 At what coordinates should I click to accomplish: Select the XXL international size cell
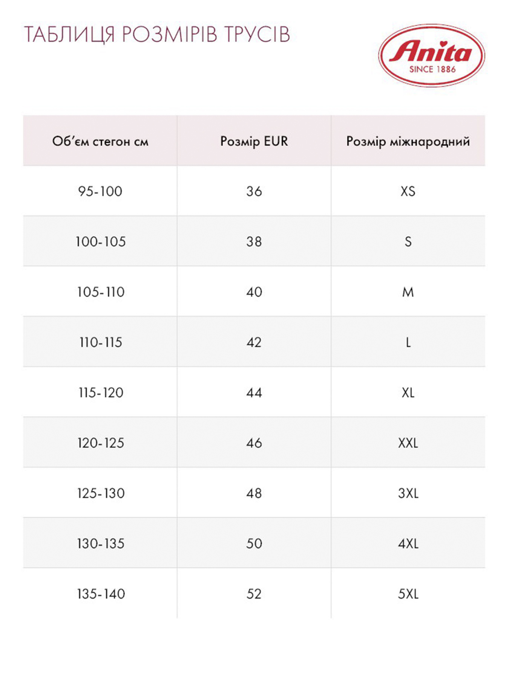(408, 443)
